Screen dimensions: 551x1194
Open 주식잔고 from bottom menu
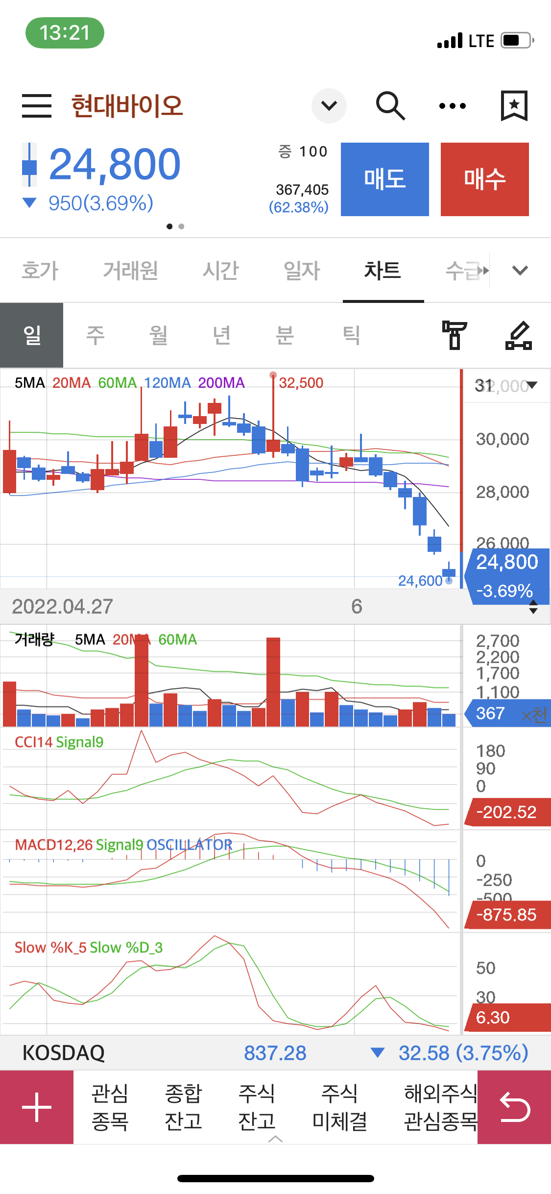257,1107
